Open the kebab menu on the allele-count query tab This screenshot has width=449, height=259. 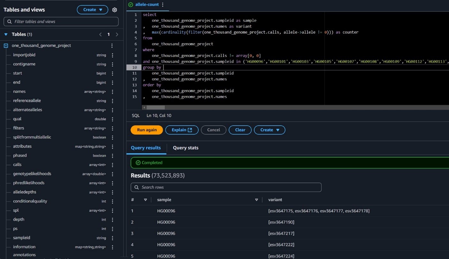pos(163,4)
